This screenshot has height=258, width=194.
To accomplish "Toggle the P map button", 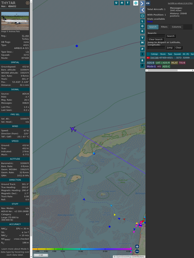I will click(x=142, y=49).
